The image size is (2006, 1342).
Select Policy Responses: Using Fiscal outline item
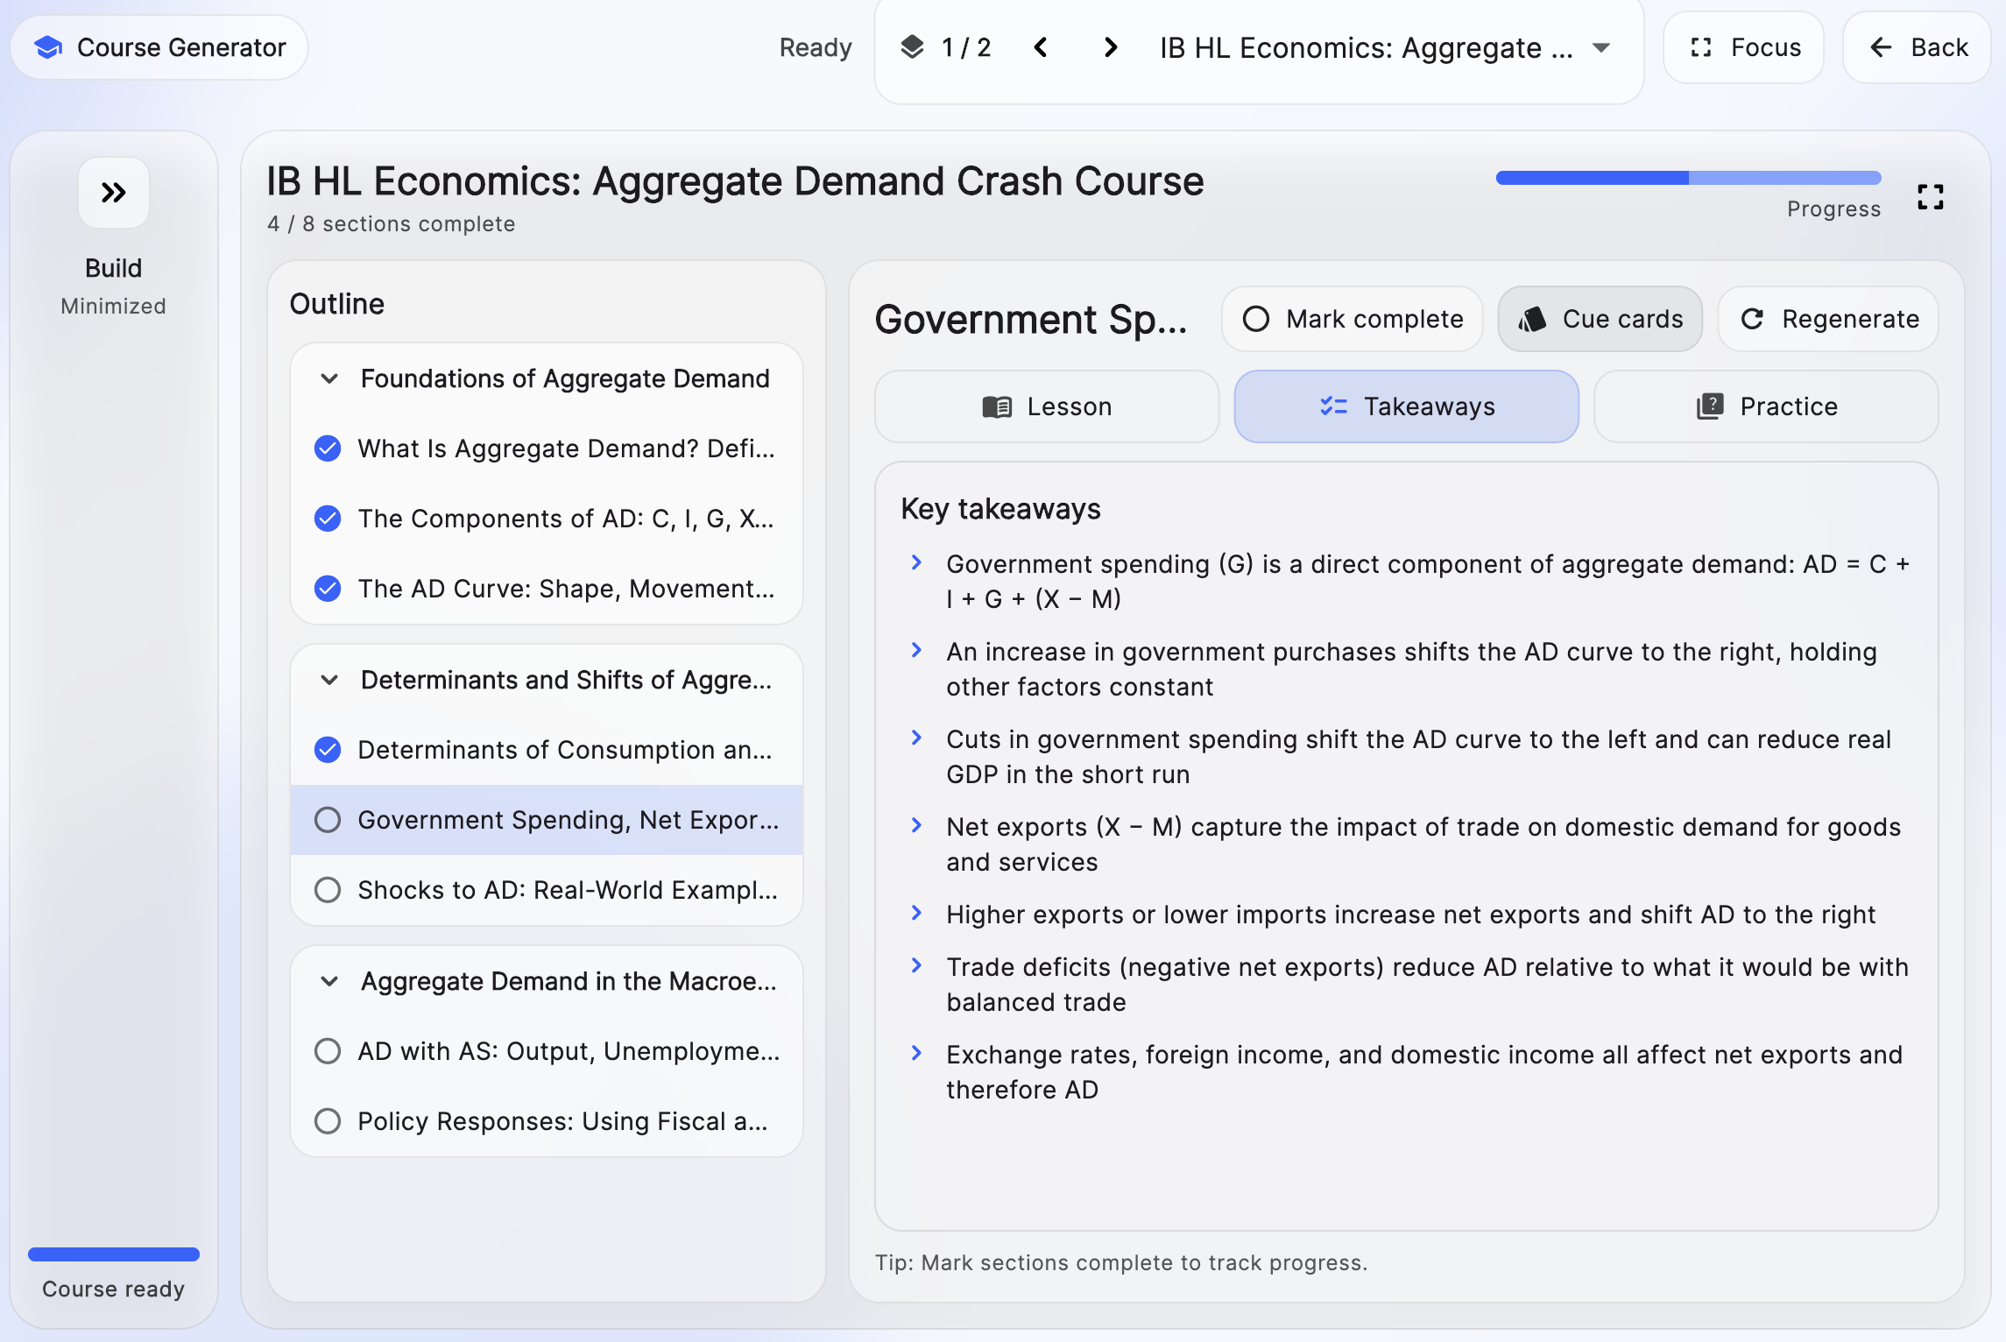562,1121
